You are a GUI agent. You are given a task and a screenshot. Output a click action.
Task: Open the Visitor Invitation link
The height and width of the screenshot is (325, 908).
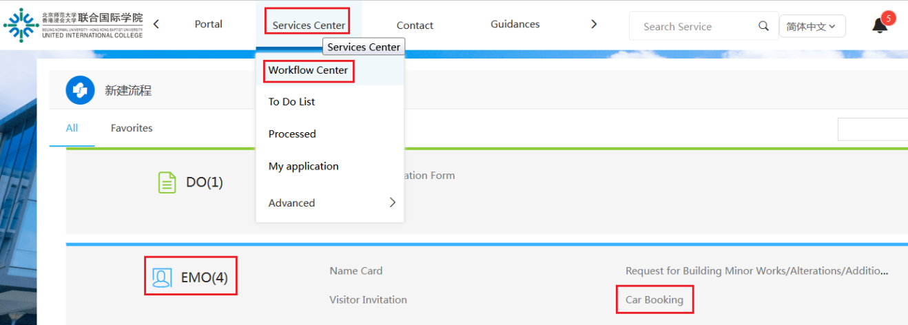pos(368,300)
